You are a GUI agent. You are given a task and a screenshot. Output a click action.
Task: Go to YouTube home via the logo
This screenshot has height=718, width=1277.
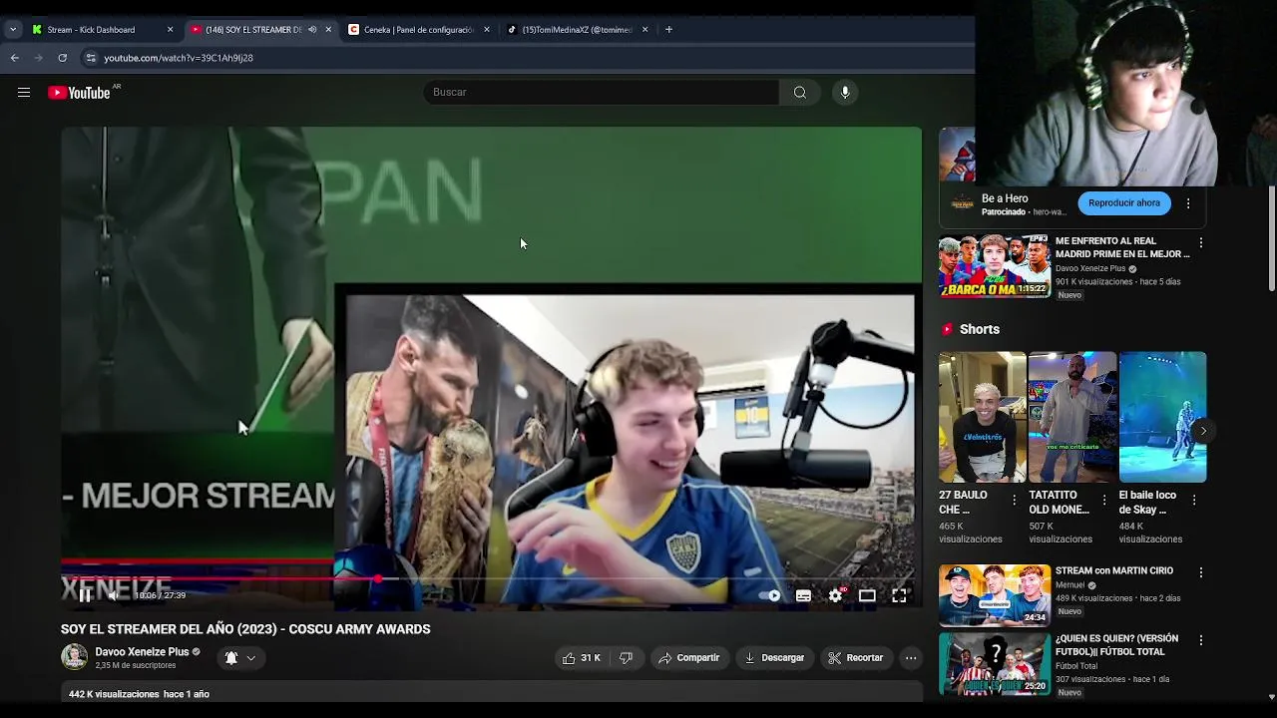tap(79, 93)
